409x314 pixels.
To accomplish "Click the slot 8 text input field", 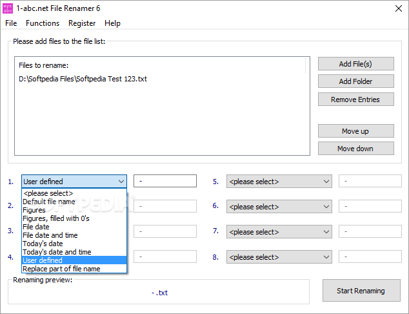I will 370,256.
